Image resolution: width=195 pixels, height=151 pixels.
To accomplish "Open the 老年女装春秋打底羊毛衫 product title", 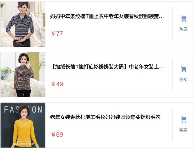I will coord(105,117).
